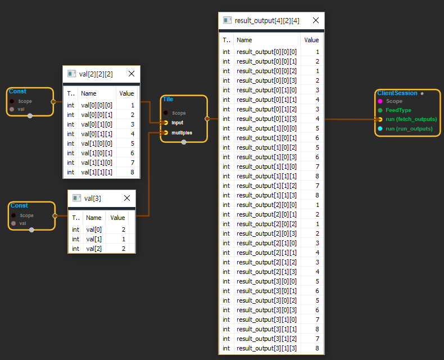Click the green FeedType pin
The height and width of the screenshot is (360, 444).
point(380,110)
